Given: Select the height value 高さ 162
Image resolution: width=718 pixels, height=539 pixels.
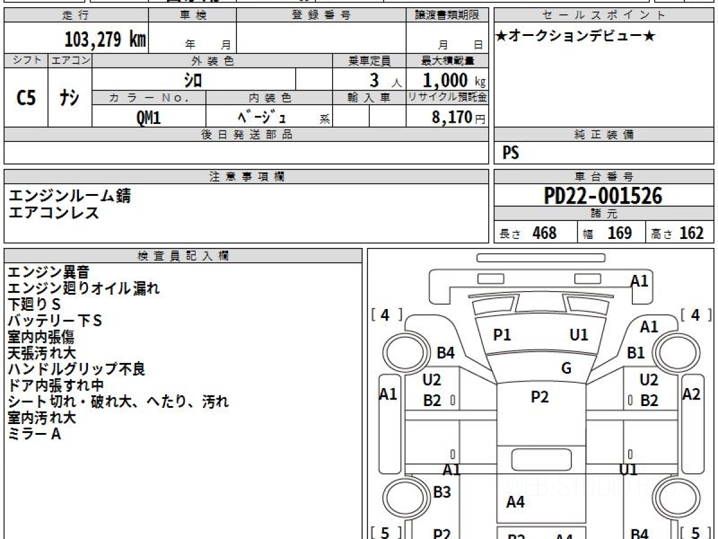Looking at the screenshot, I should 678,233.
